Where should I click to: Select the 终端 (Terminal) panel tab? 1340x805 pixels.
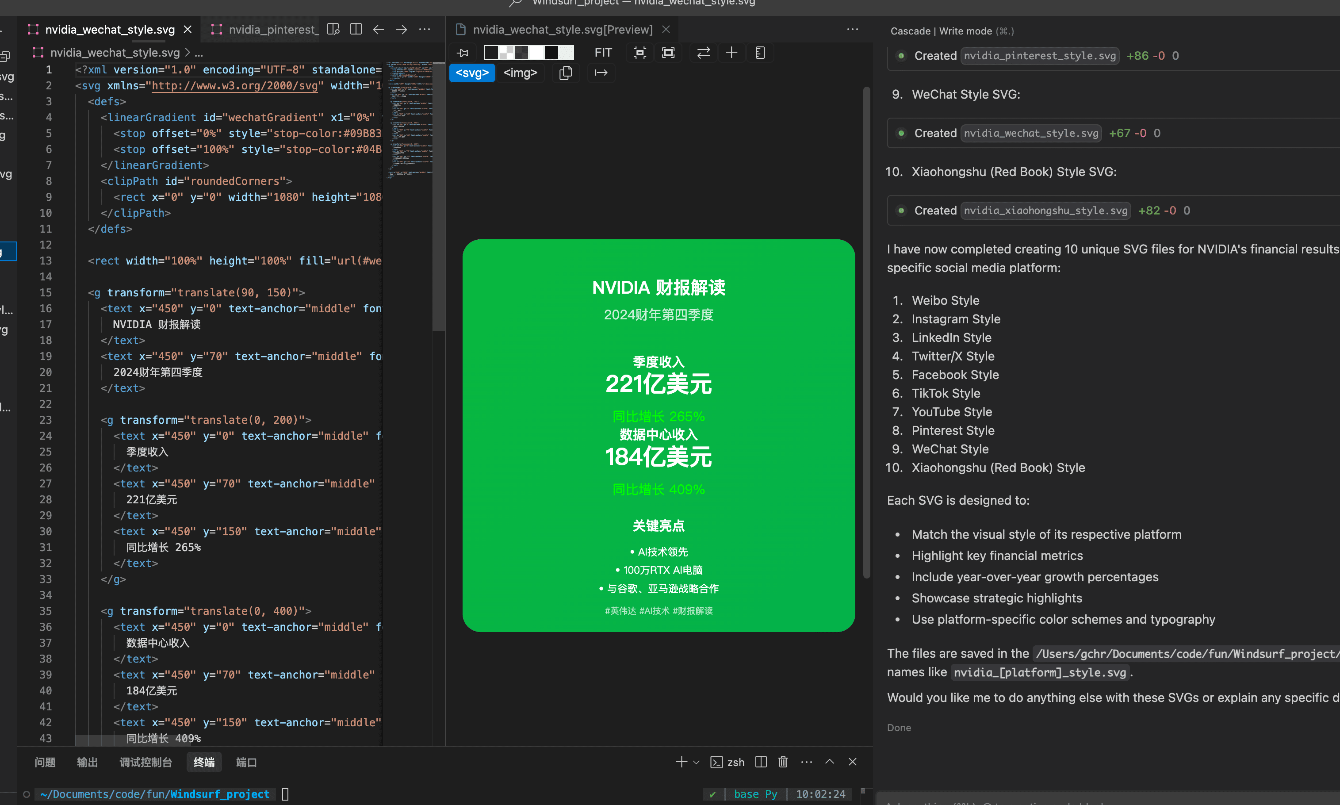[204, 762]
